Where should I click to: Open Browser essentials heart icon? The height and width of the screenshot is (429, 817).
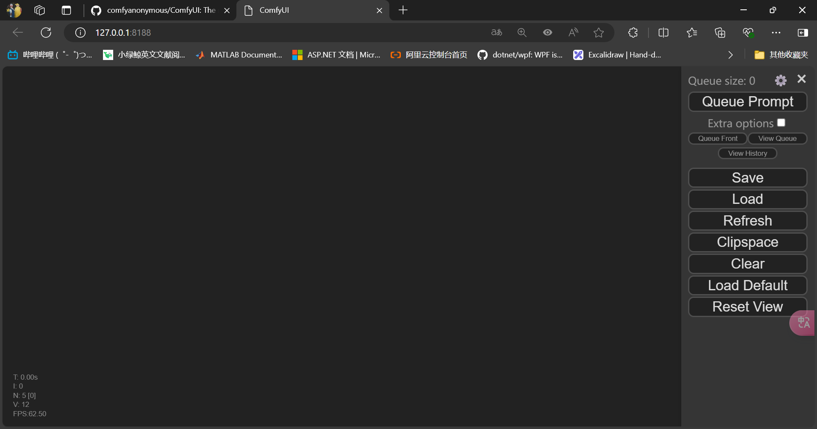748,32
